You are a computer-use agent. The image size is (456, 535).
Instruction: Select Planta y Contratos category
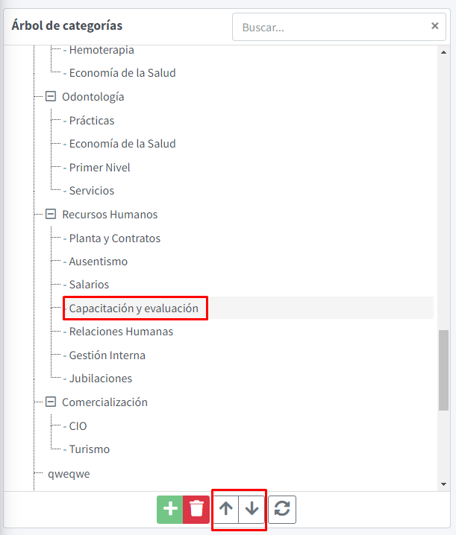[x=114, y=238]
